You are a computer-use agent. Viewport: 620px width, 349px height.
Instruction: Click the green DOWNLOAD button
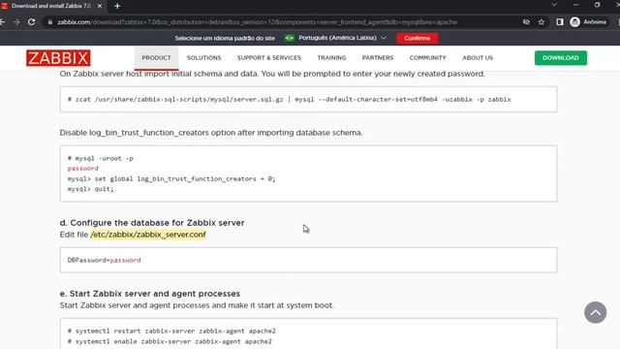point(561,58)
